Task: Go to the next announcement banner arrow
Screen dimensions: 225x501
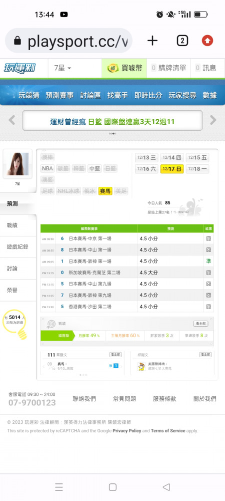Action: tap(213, 120)
